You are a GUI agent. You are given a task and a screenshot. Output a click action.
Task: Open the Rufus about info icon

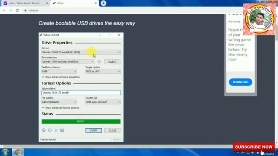point(50,130)
